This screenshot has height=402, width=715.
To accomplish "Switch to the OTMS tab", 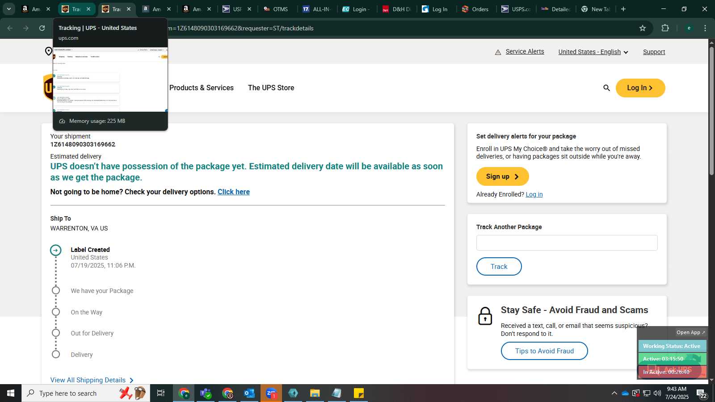I will tap(276, 9).
